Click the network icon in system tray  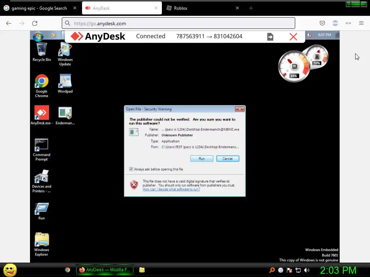click(x=298, y=270)
